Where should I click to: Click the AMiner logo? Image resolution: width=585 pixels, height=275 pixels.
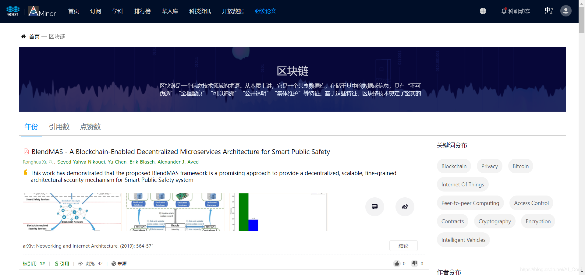point(42,11)
